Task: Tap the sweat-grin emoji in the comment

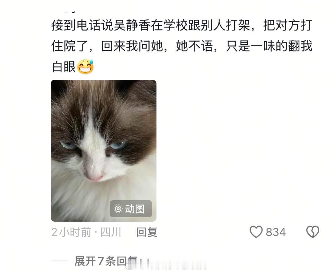Action: point(85,66)
